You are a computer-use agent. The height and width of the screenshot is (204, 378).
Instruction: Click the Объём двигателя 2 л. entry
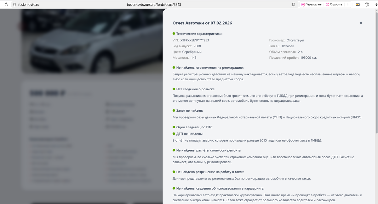tap(286, 52)
